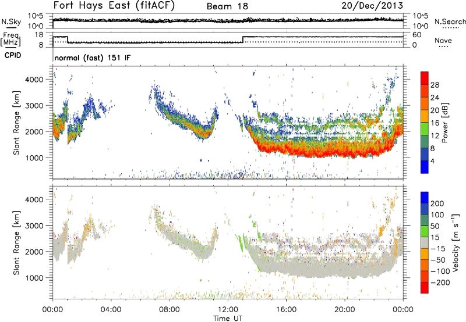Screen dimensions: 466x322
Task: Click the 04:00 time axis label
Action: click(x=111, y=310)
